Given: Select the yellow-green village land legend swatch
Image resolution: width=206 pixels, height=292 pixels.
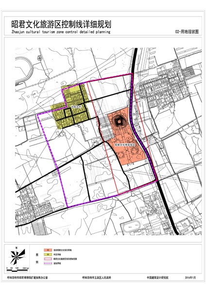Looking at the screenshot, I should point(48,254).
